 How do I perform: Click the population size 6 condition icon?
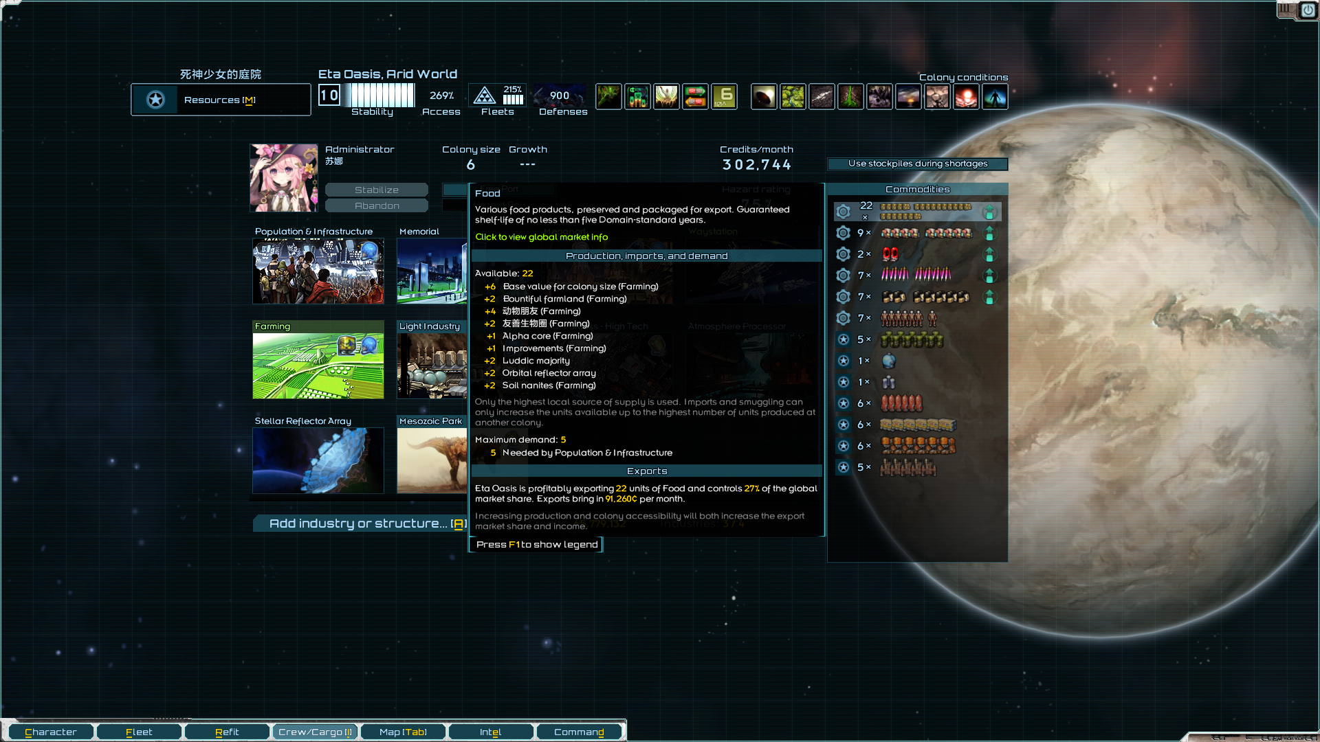click(x=724, y=96)
